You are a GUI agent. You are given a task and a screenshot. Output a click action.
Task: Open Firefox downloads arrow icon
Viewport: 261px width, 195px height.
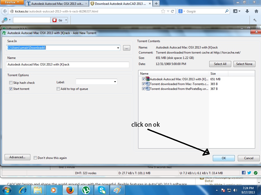tap(247, 11)
